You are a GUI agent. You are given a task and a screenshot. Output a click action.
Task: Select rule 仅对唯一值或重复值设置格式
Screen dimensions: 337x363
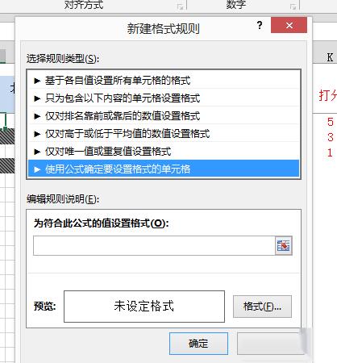click(164, 152)
